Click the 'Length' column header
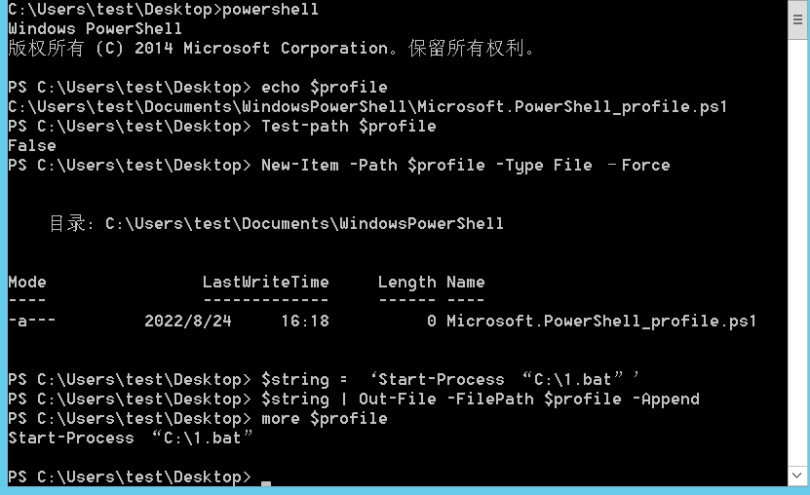Image resolution: width=810 pixels, height=495 pixels. pos(407,283)
